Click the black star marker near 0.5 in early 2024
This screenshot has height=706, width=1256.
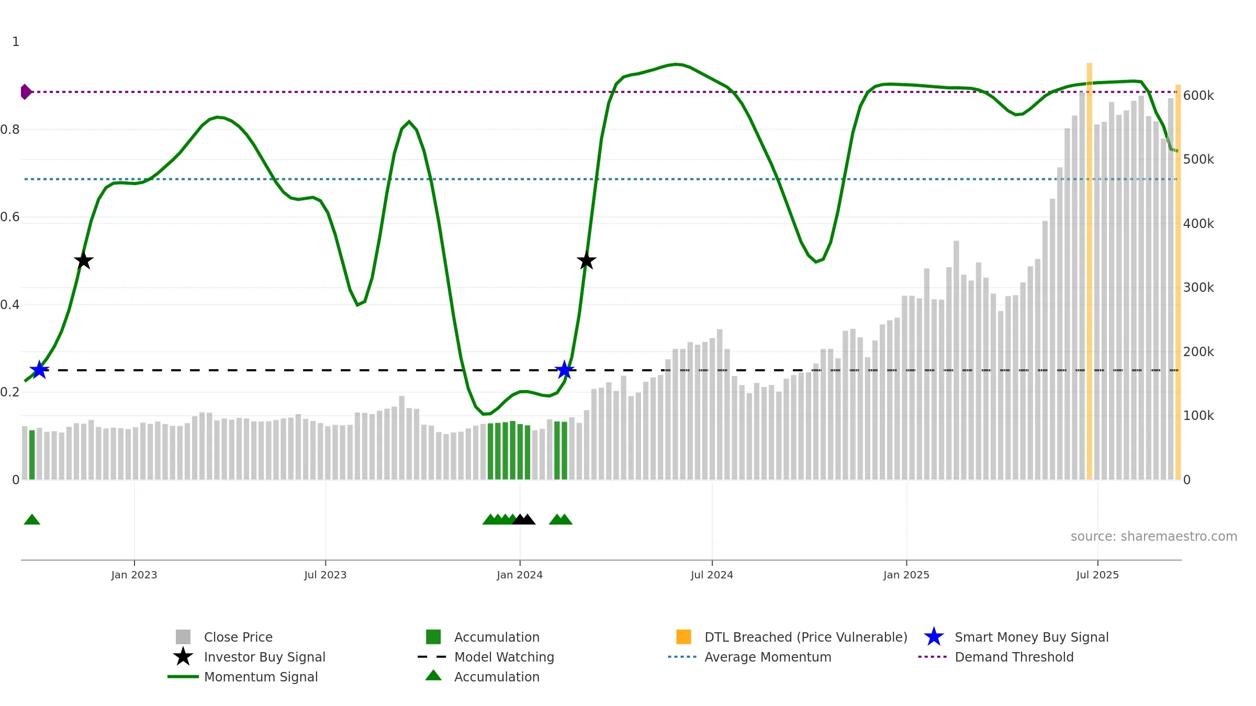586,260
